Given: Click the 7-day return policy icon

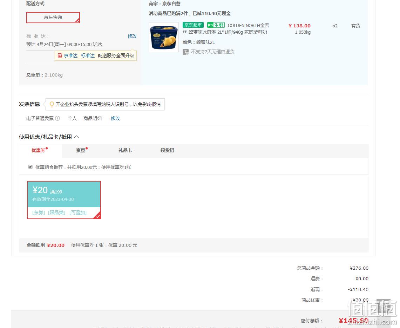Looking at the screenshot, I should 185,52.
